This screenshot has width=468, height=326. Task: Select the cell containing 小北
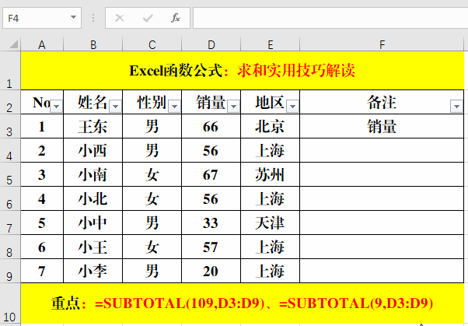click(x=93, y=198)
